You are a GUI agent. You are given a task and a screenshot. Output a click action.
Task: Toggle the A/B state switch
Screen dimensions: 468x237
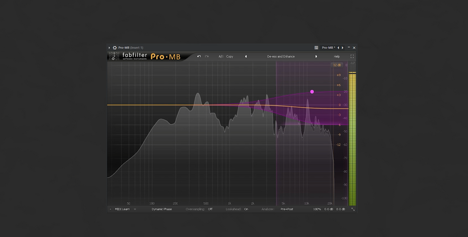coord(221,56)
